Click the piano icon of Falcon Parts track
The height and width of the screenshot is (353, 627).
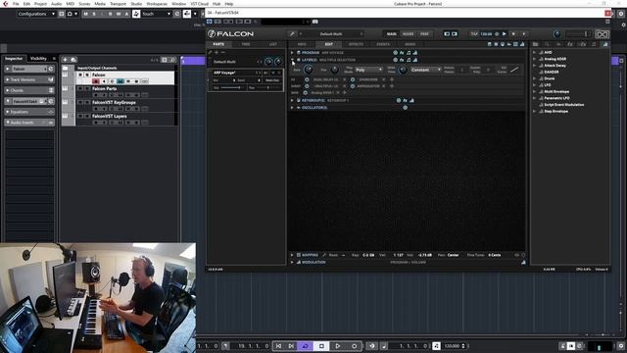point(65,89)
